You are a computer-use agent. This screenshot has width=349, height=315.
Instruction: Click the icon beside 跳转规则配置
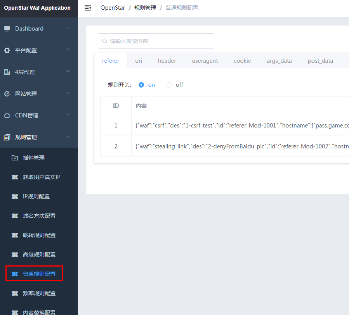[x=15, y=235]
